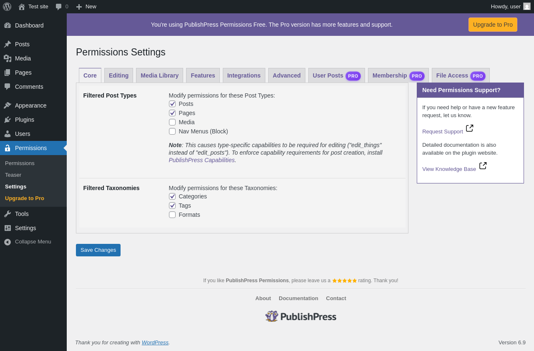Open the File Access PRO tab
The image size is (534, 351).
461,75
